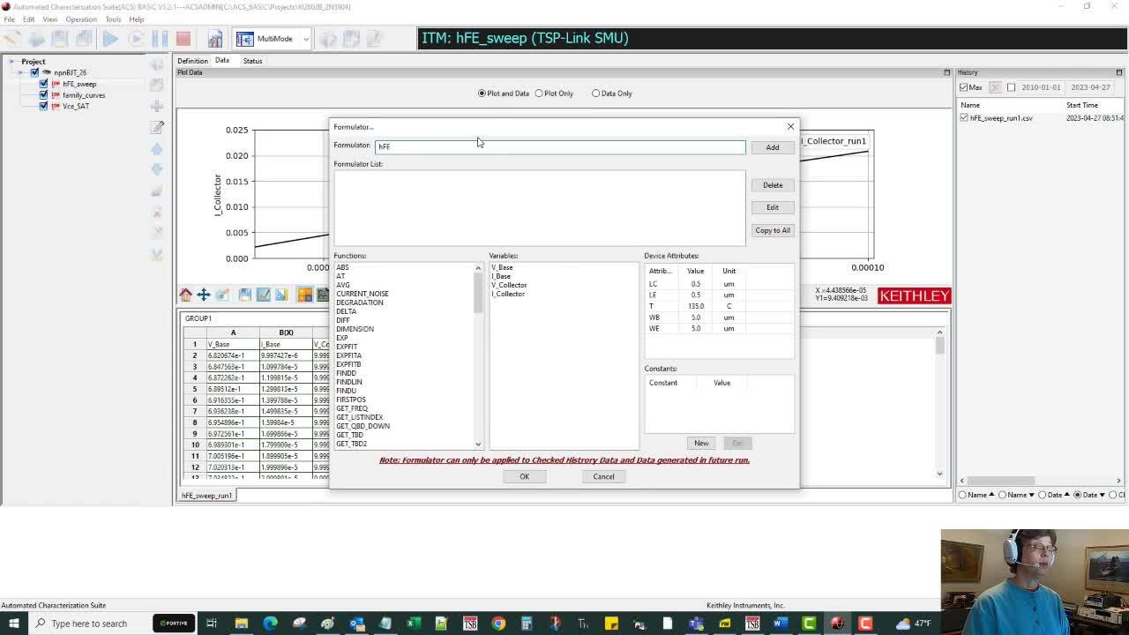
Task: Open the MultiMode dropdown
Action: [304, 38]
